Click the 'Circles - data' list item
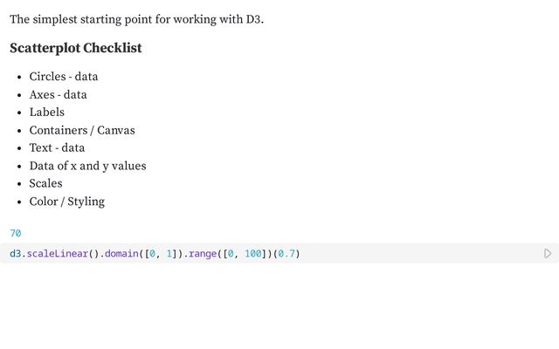Image resolution: width=559 pixels, height=349 pixels. [x=64, y=77]
